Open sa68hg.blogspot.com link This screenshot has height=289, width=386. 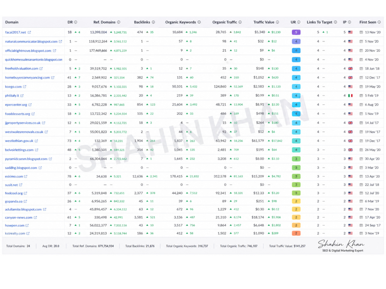pyautogui.click(x=21, y=168)
